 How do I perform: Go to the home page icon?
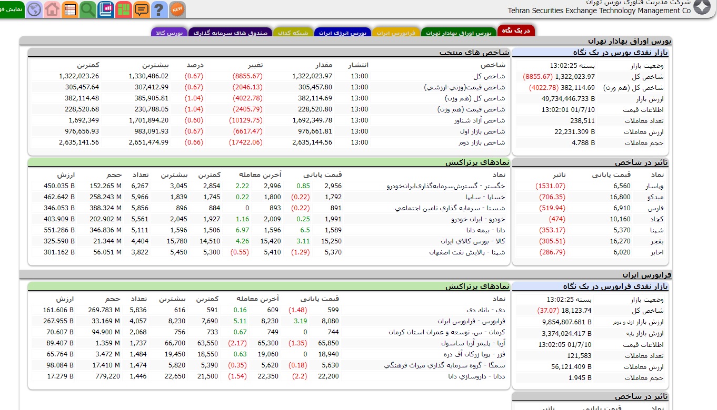(x=52, y=9)
